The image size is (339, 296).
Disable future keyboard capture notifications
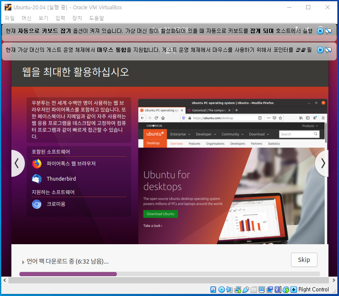pyautogui.click(x=328, y=30)
